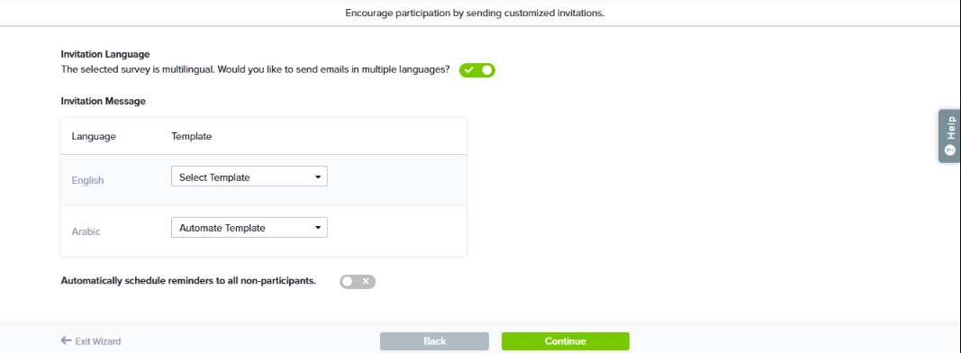The image size is (961, 353).
Task: Select the Arabic language row label
Action: pyautogui.click(x=86, y=231)
